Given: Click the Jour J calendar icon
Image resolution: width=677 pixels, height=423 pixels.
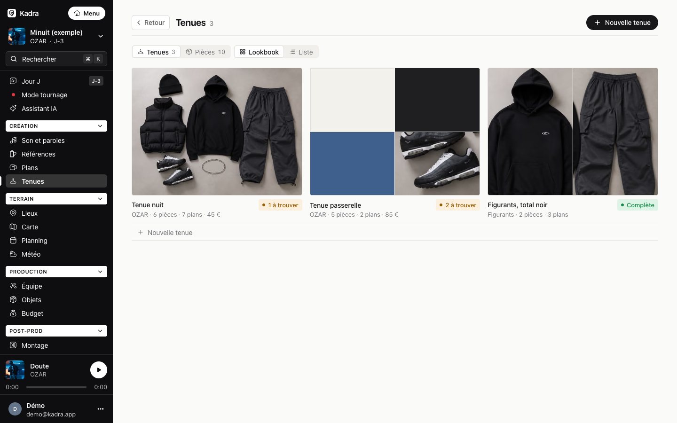Looking at the screenshot, I should coord(13,81).
